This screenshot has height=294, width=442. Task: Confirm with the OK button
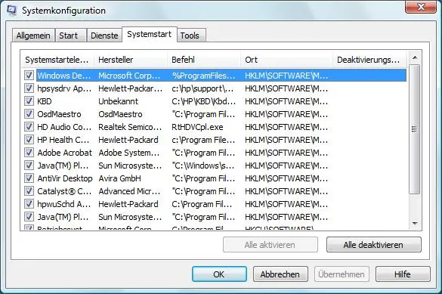point(219,274)
